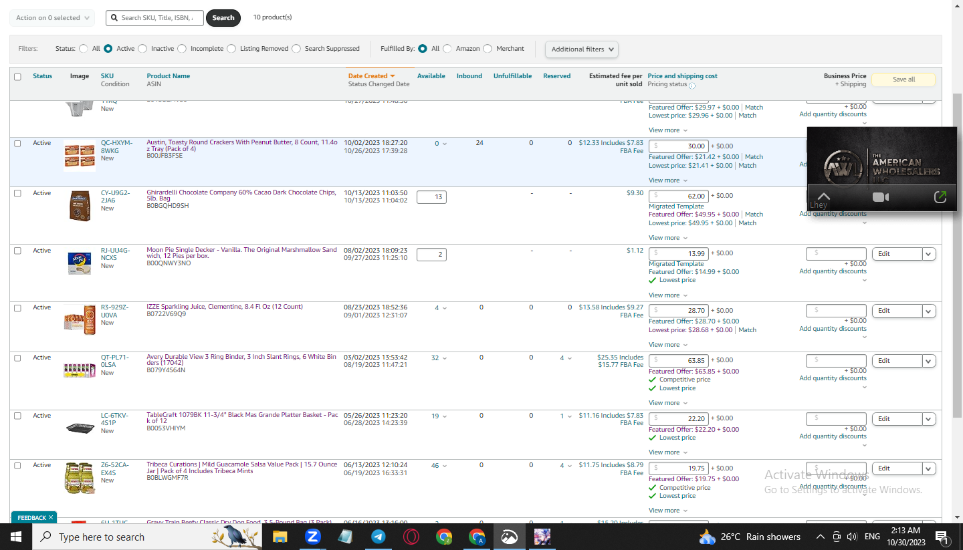Open the Ghirardelli chocolate chips product image

[x=80, y=205]
